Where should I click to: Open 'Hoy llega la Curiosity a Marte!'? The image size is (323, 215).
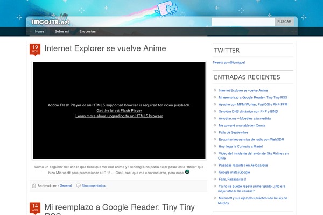pyautogui.click(x=241, y=147)
